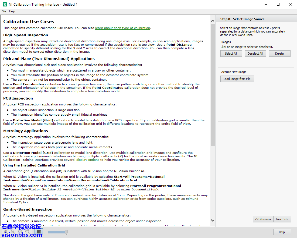Image resolution: width=297 pixels, height=238 pixels.
Task: Click the Deselect All button
Action: [255, 54]
